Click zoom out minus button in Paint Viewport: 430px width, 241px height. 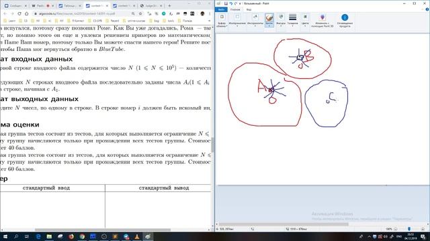396,229
